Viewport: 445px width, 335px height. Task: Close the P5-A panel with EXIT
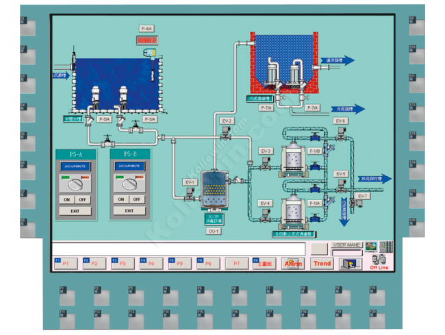74,211
